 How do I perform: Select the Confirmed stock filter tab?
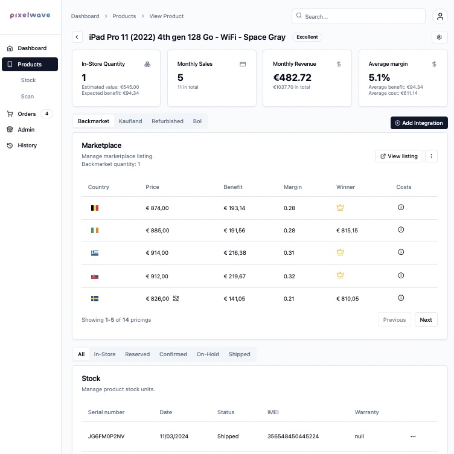tap(173, 354)
